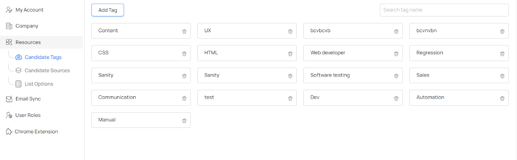Delete the Dev tag
This screenshot has height=160, width=517.
click(x=396, y=98)
